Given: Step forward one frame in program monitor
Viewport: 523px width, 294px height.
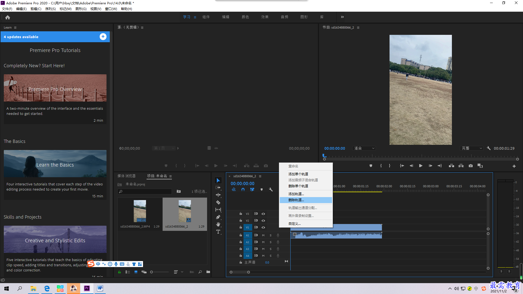Looking at the screenshot, I should coord(430,166).
